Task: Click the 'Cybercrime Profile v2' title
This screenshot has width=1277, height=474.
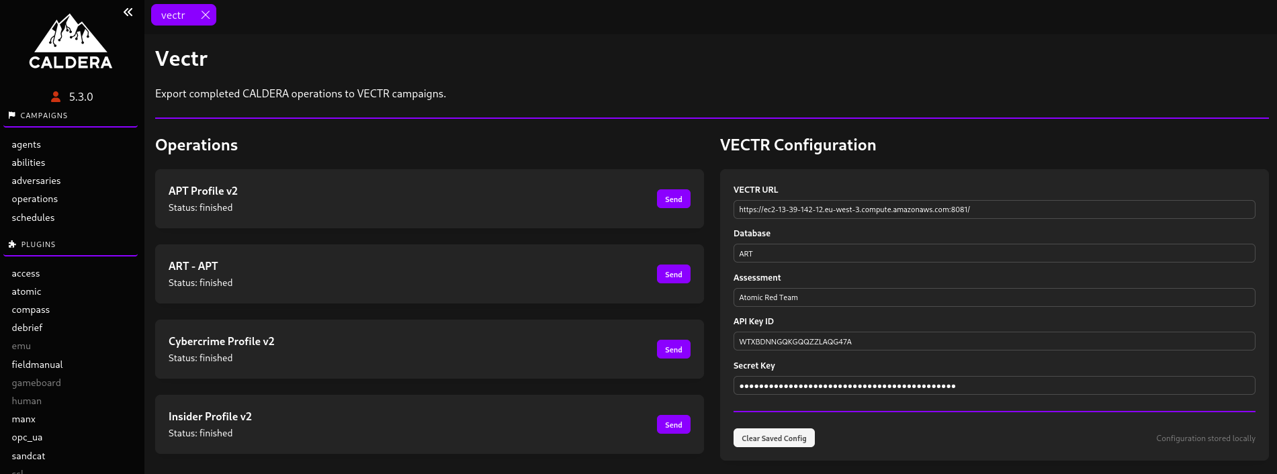Action: tap(222, 341)
